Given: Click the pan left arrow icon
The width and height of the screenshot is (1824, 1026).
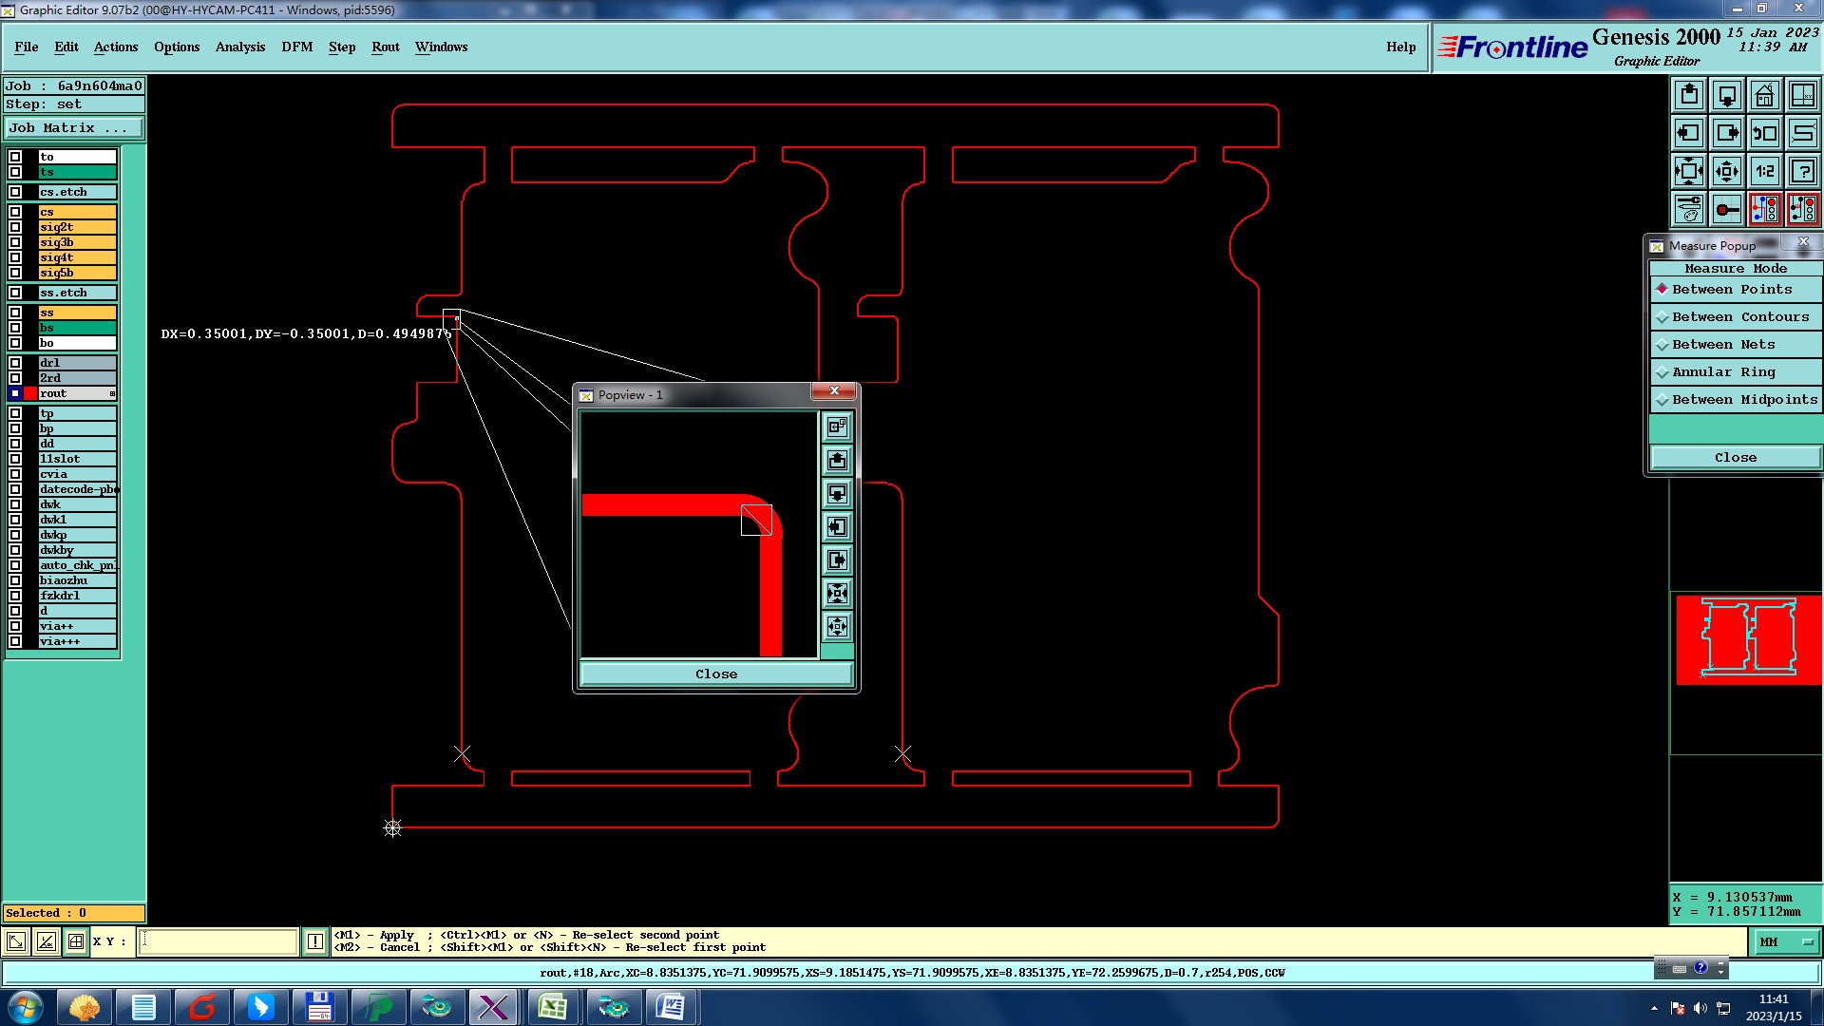Looking at the screenshot, I should pos(1689,133).
